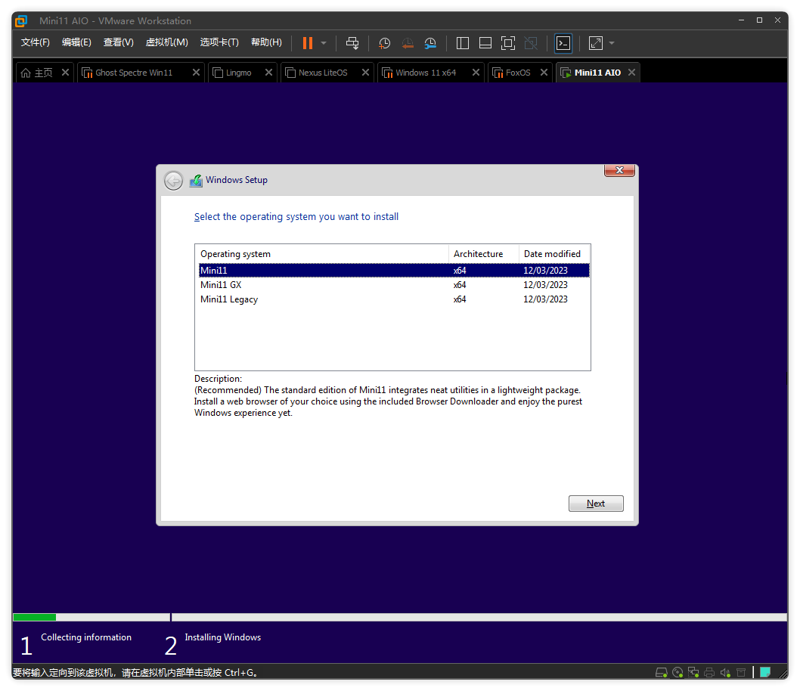Click the sound card status icon
Viewport: 800px width, 691px height.
coord(725,672)
